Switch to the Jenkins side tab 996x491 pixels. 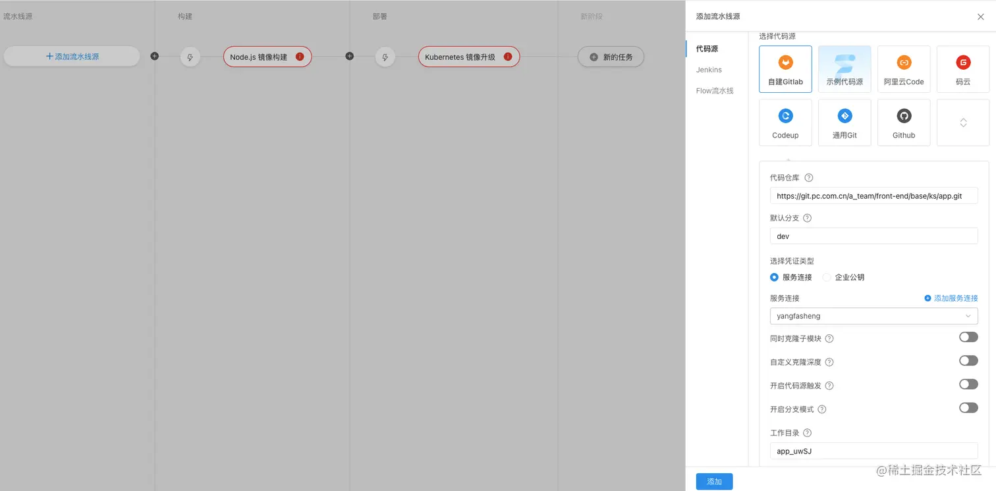click(x=709, y=70)
